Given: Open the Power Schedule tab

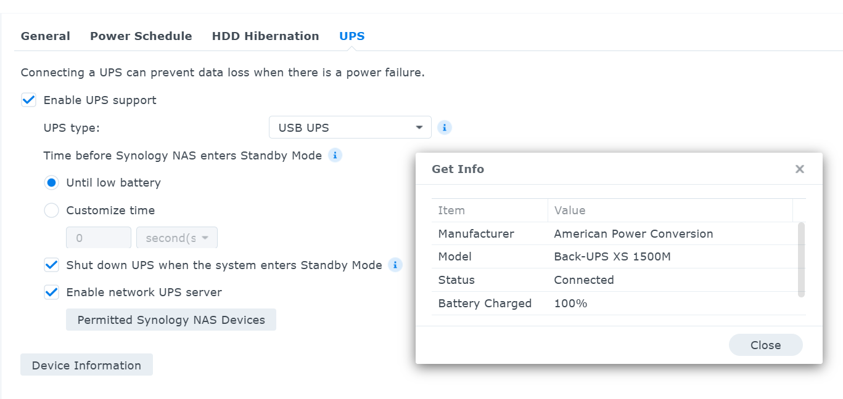Looking at the screenshot, I should pyautogui.click(x=141, y=36).
